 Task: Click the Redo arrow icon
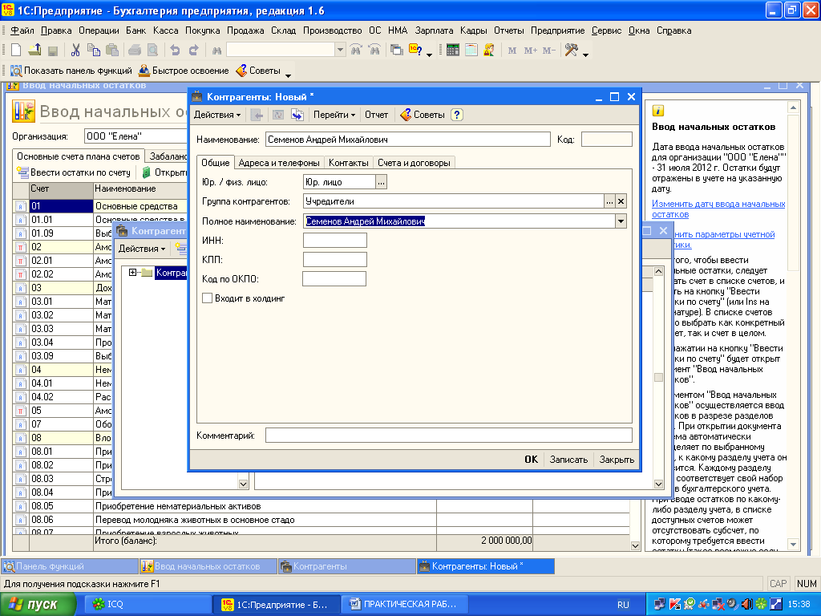pyautogui.click(x=194, y=51)
